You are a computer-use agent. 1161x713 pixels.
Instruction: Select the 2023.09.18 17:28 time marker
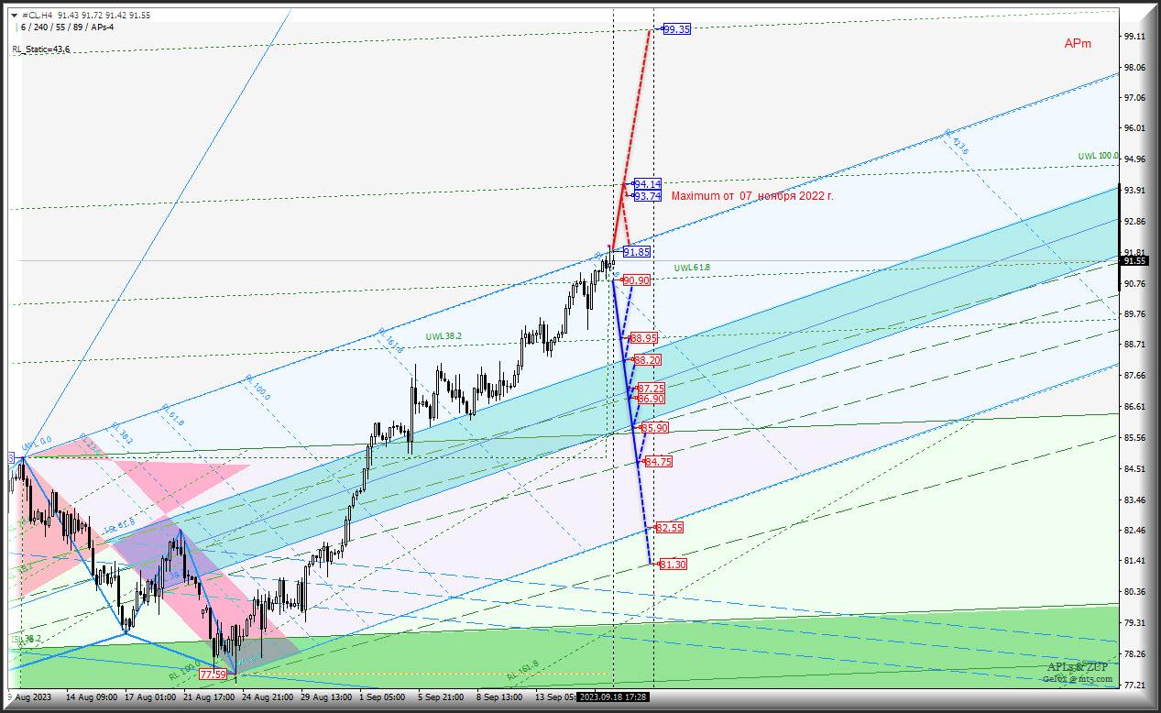[613, 697]
